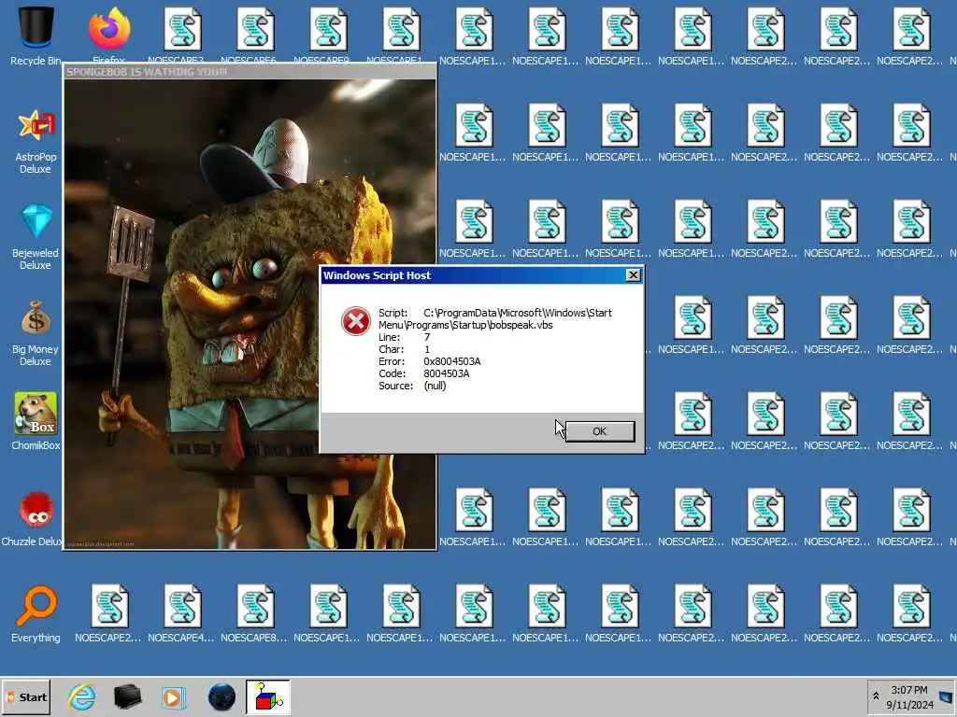Click the error value 0x8004503A
The image size is (957, 717).
tap(452, 361)
